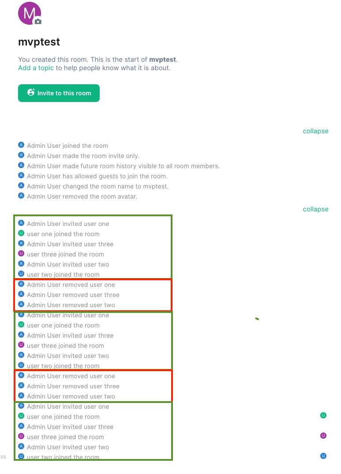Click the first user three joined the room event

point(65,254)
